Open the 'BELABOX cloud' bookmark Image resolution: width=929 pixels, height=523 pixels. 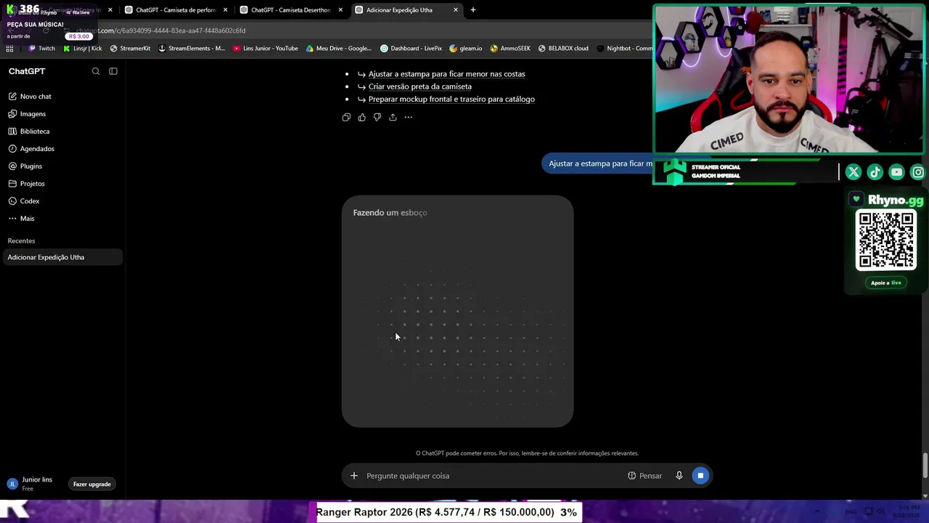(563, 49)
